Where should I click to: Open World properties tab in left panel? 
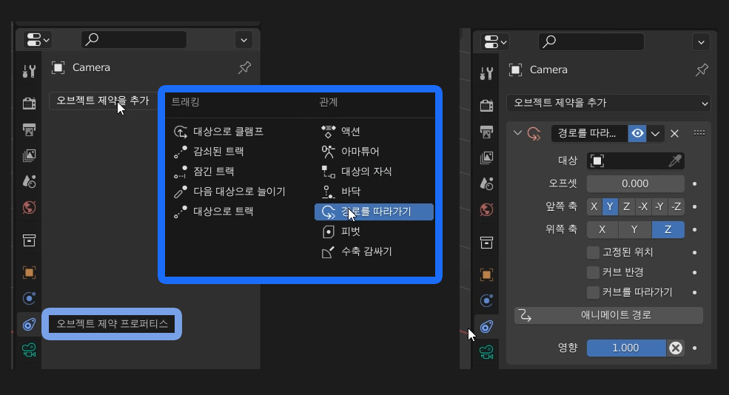point(29,207)
